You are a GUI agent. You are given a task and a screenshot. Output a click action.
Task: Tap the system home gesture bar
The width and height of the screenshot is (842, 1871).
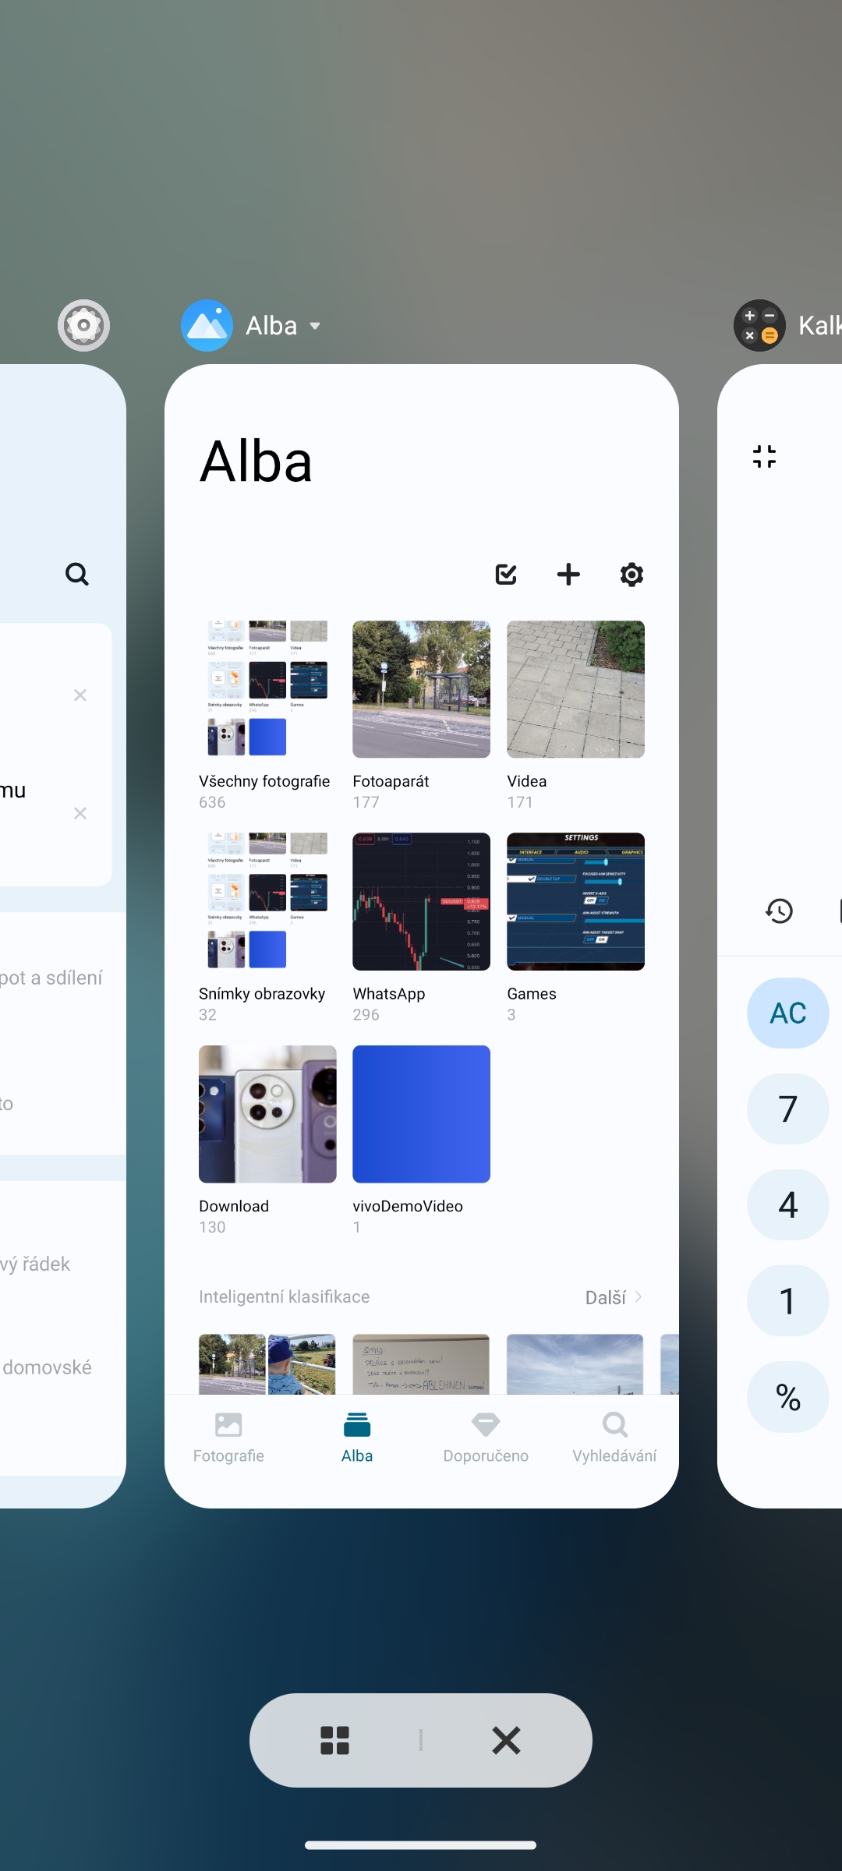(421, 1844)
